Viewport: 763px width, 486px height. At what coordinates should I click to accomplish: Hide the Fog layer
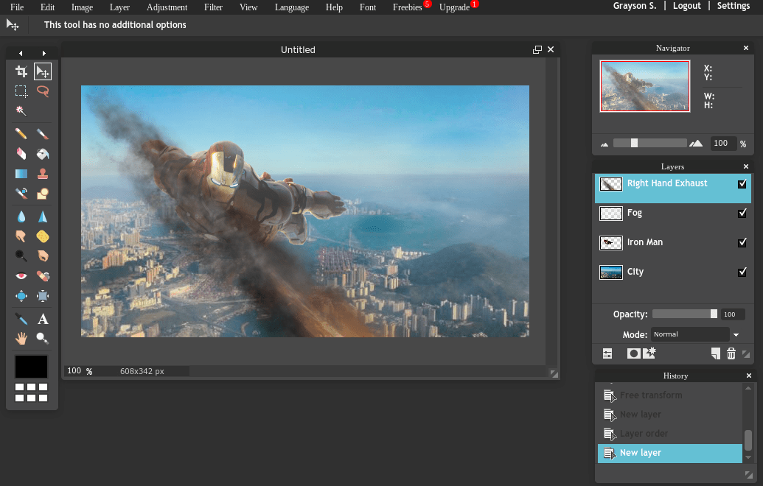pos(742,213)
